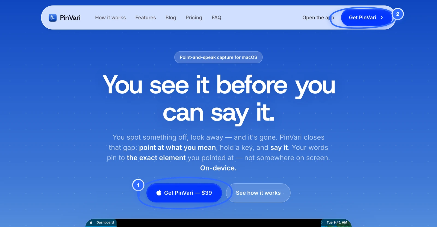Click Apple menu icon in demo preview
The height and width of the screenshot is (227, 437).
coord(91,222)
